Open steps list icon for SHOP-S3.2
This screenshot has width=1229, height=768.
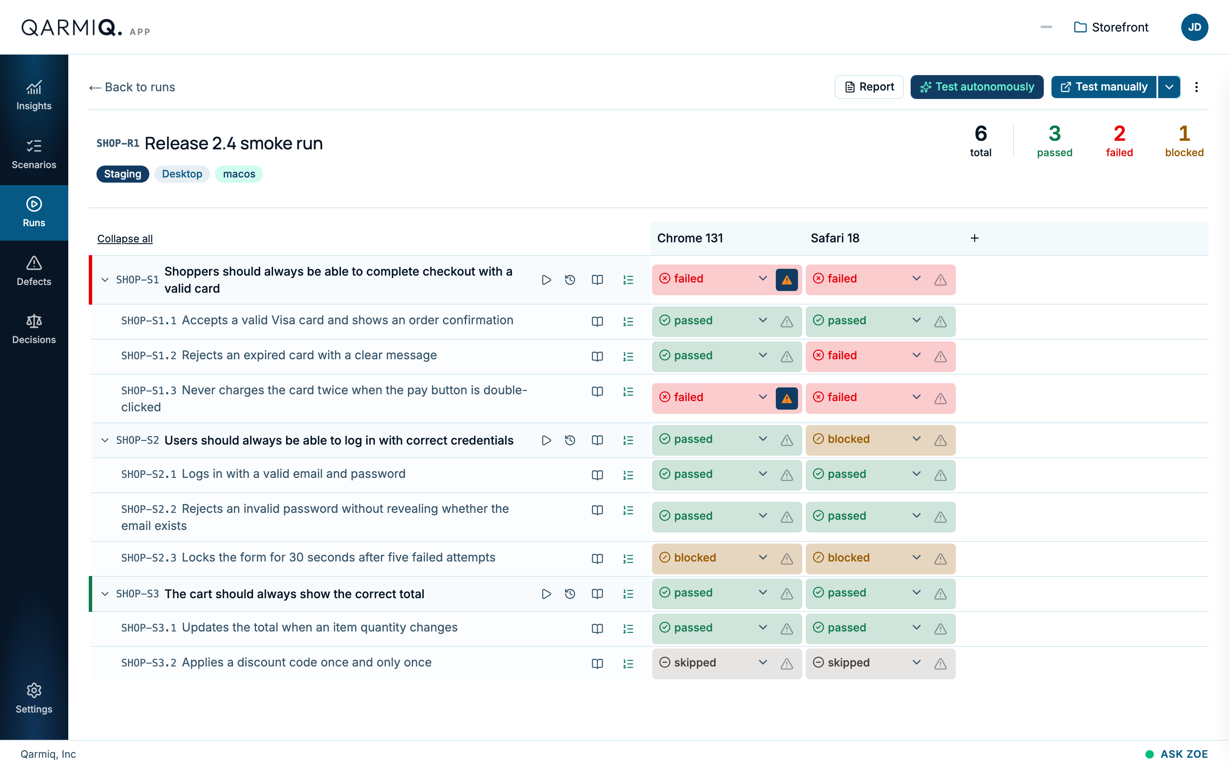coord(628,664)
